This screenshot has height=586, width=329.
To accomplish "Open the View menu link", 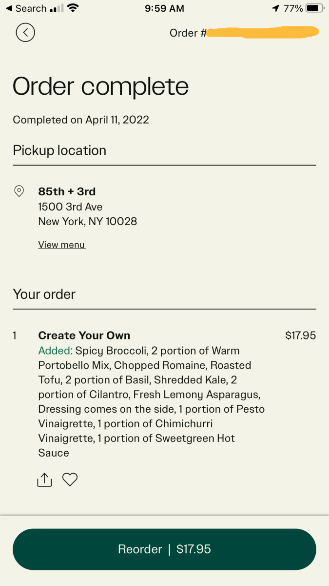I will pyautogui.click(x=62, y=245).
